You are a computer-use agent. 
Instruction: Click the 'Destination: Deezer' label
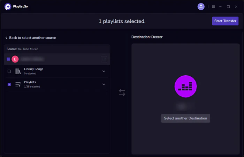[x=147, y=37]
